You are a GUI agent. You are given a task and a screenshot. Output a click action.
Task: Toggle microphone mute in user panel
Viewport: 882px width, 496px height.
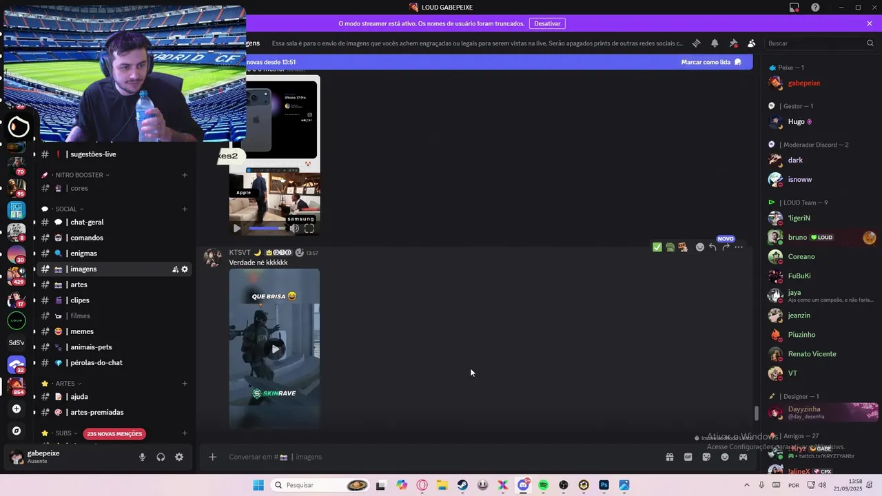[143, 457]
